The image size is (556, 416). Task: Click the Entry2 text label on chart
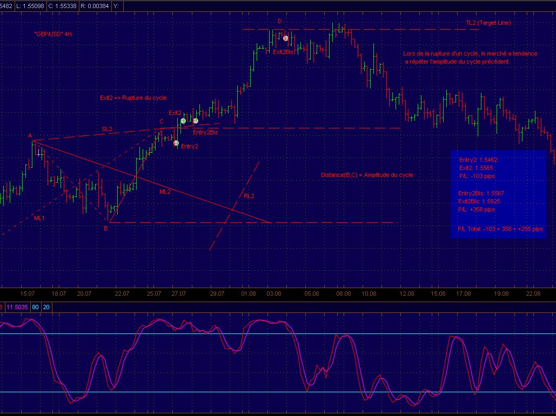[190, 146]
